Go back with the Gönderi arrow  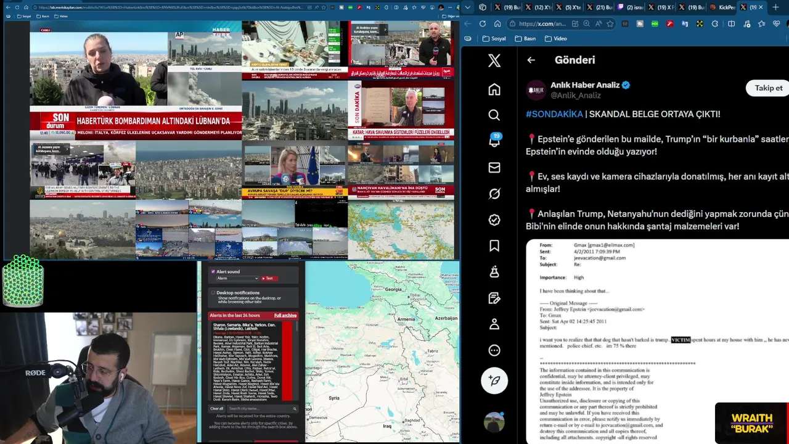pos(531,60)
